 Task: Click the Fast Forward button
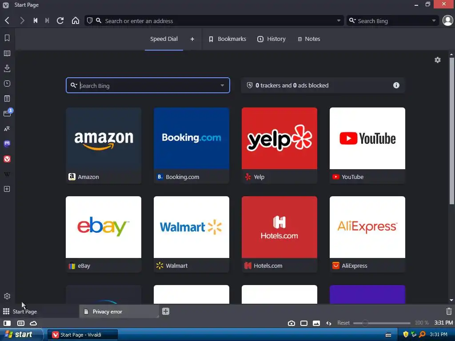click(47, 20)
